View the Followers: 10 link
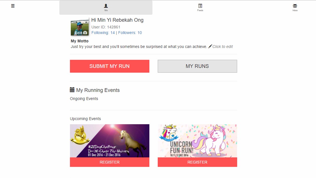Image resolution: width=316 pixels, height=178 pixels. (130, 33)
